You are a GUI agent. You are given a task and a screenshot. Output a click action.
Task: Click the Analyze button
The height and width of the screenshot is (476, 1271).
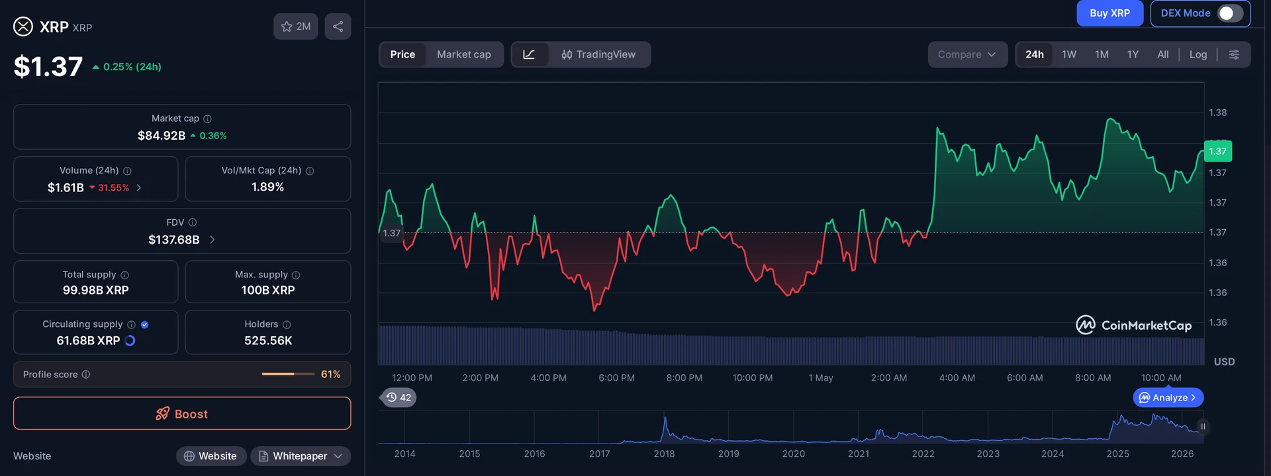coord(1168,398)
